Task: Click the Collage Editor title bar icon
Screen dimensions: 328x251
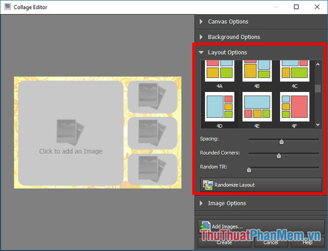Action: (7, 7)
